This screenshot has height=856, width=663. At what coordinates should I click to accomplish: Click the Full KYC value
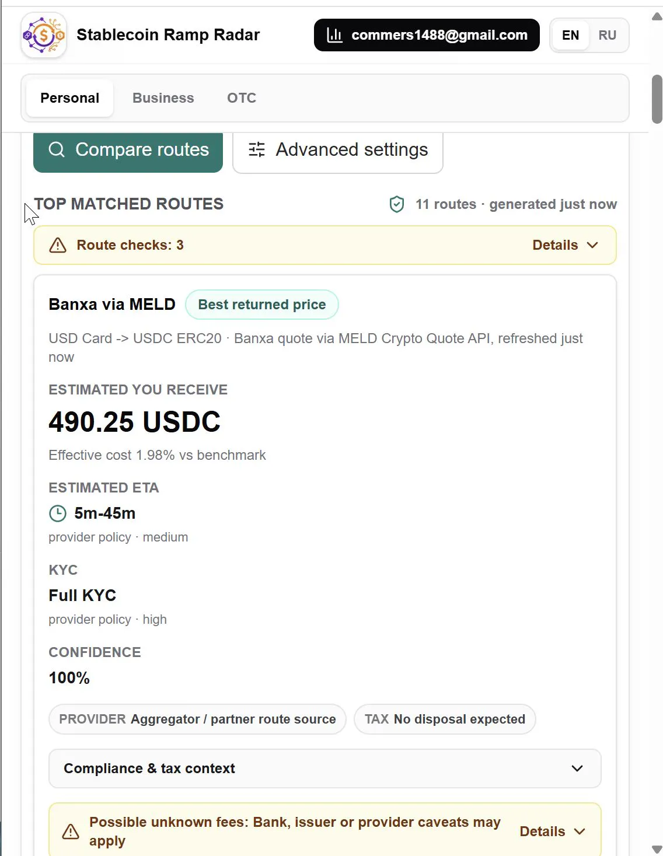click(82, 596)
